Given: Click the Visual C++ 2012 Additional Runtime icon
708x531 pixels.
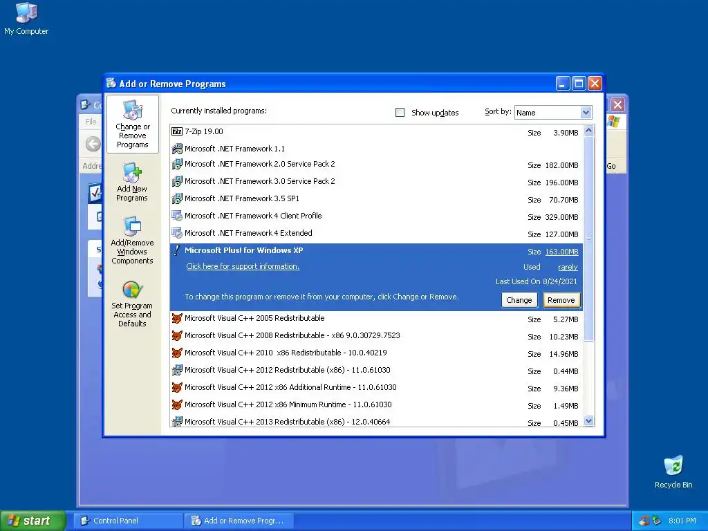Looking at the screenshot, I should click(x=177, y=387).
